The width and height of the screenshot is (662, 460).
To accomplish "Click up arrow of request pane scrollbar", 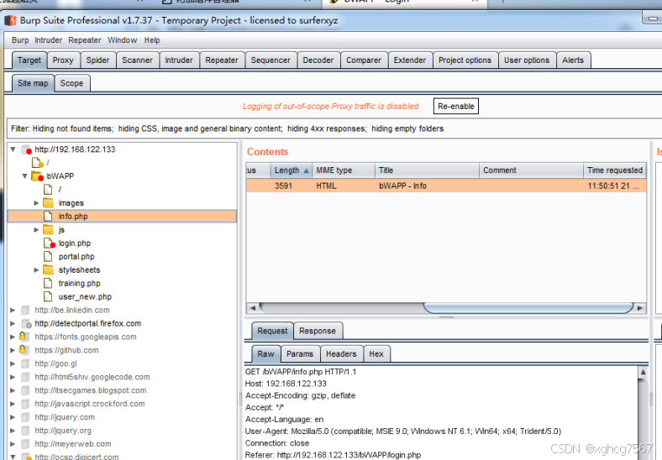I will (x=643, y=372).
